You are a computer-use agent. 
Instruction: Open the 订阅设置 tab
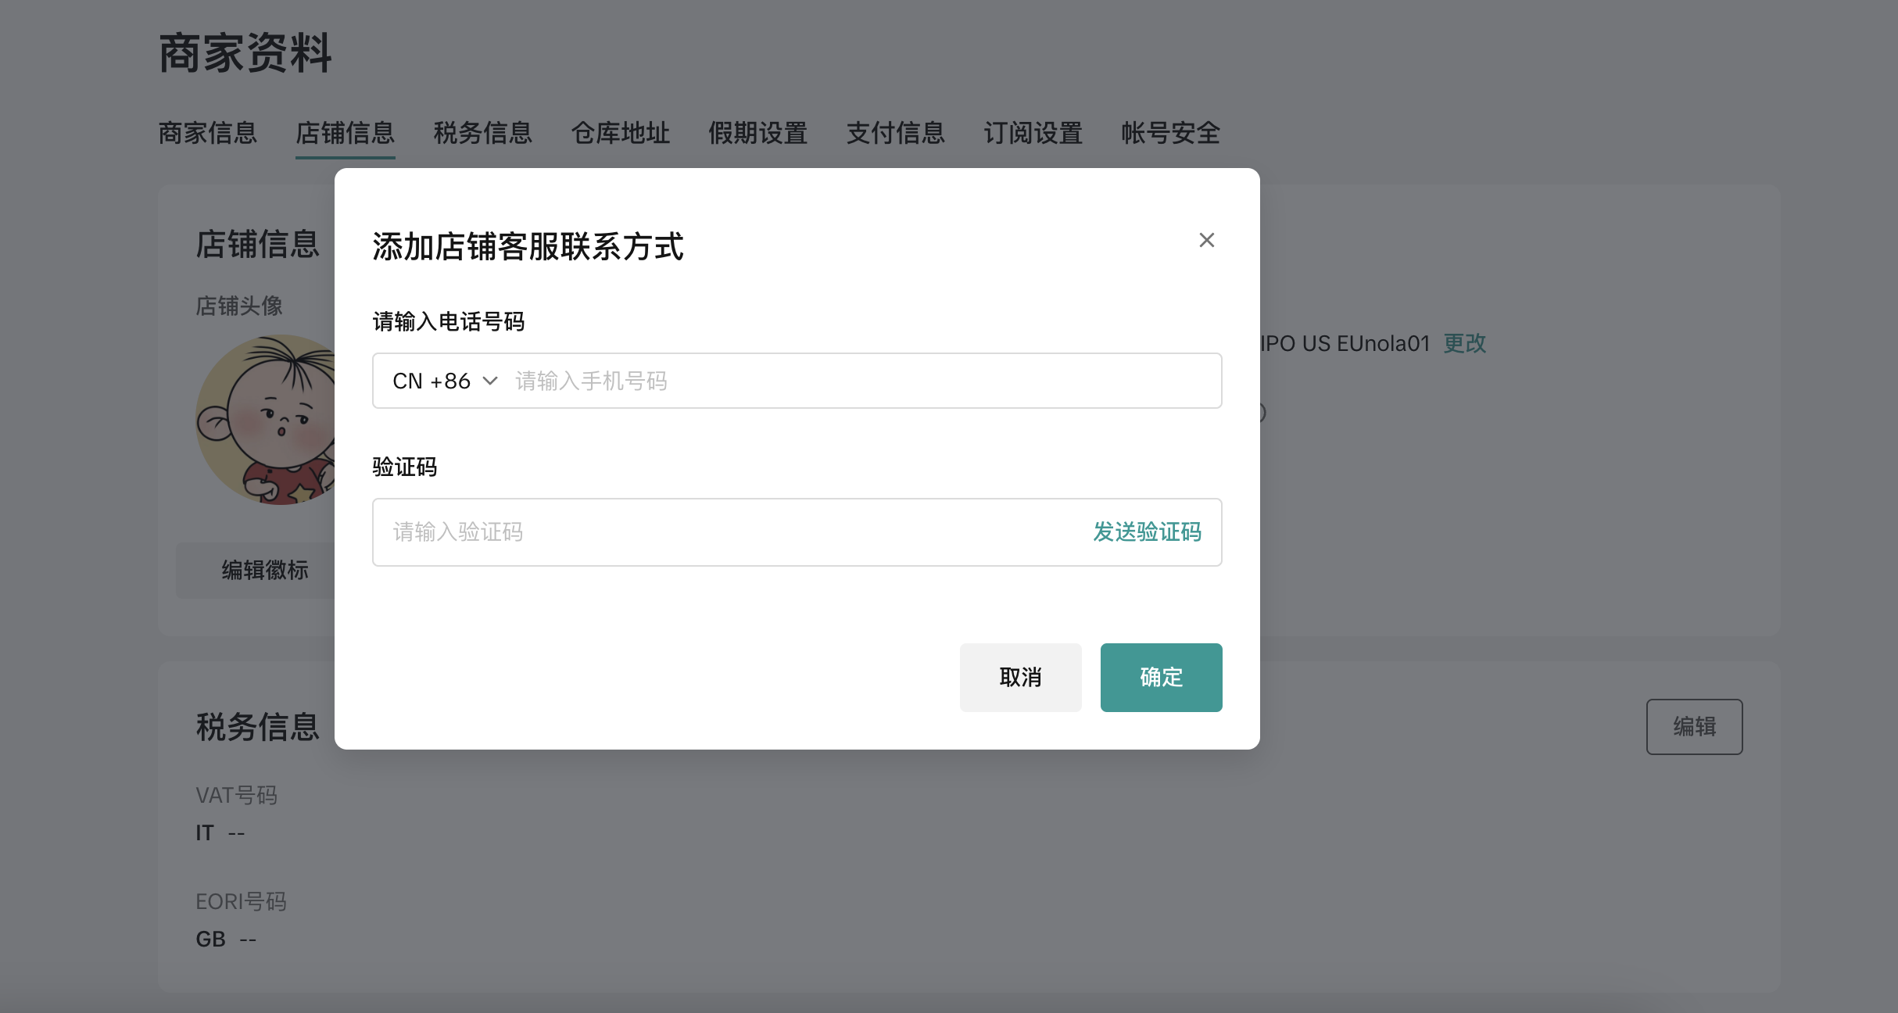tap(1033, 133)
